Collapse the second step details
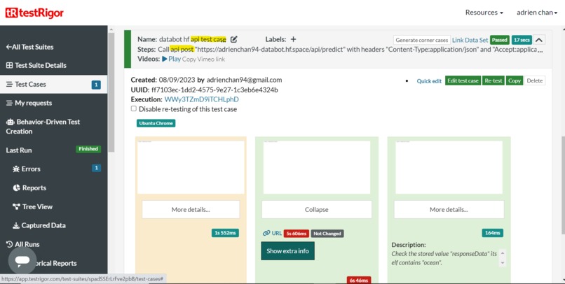565x284 pixels. coord(317,210)
